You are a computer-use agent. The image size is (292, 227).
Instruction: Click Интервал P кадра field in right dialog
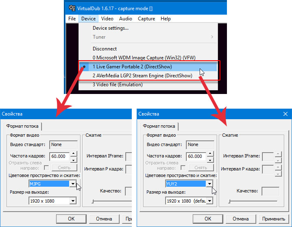pos(268,169)
